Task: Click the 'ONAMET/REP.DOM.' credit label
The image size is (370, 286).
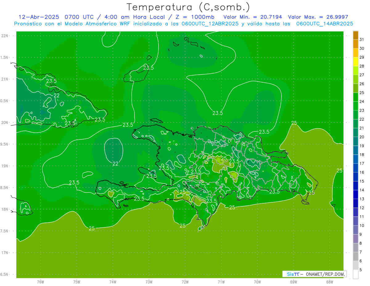Action: tap(325, 274)
